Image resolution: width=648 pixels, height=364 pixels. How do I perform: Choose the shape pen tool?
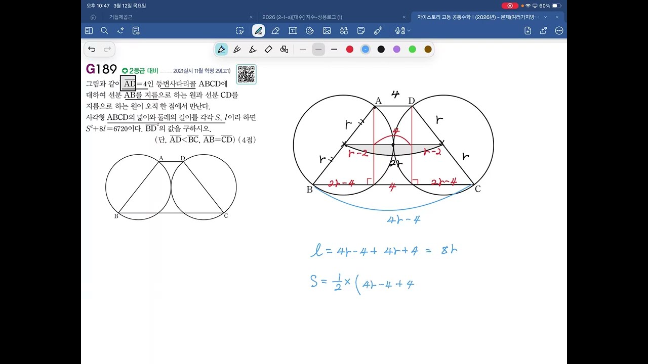(284, 49)
